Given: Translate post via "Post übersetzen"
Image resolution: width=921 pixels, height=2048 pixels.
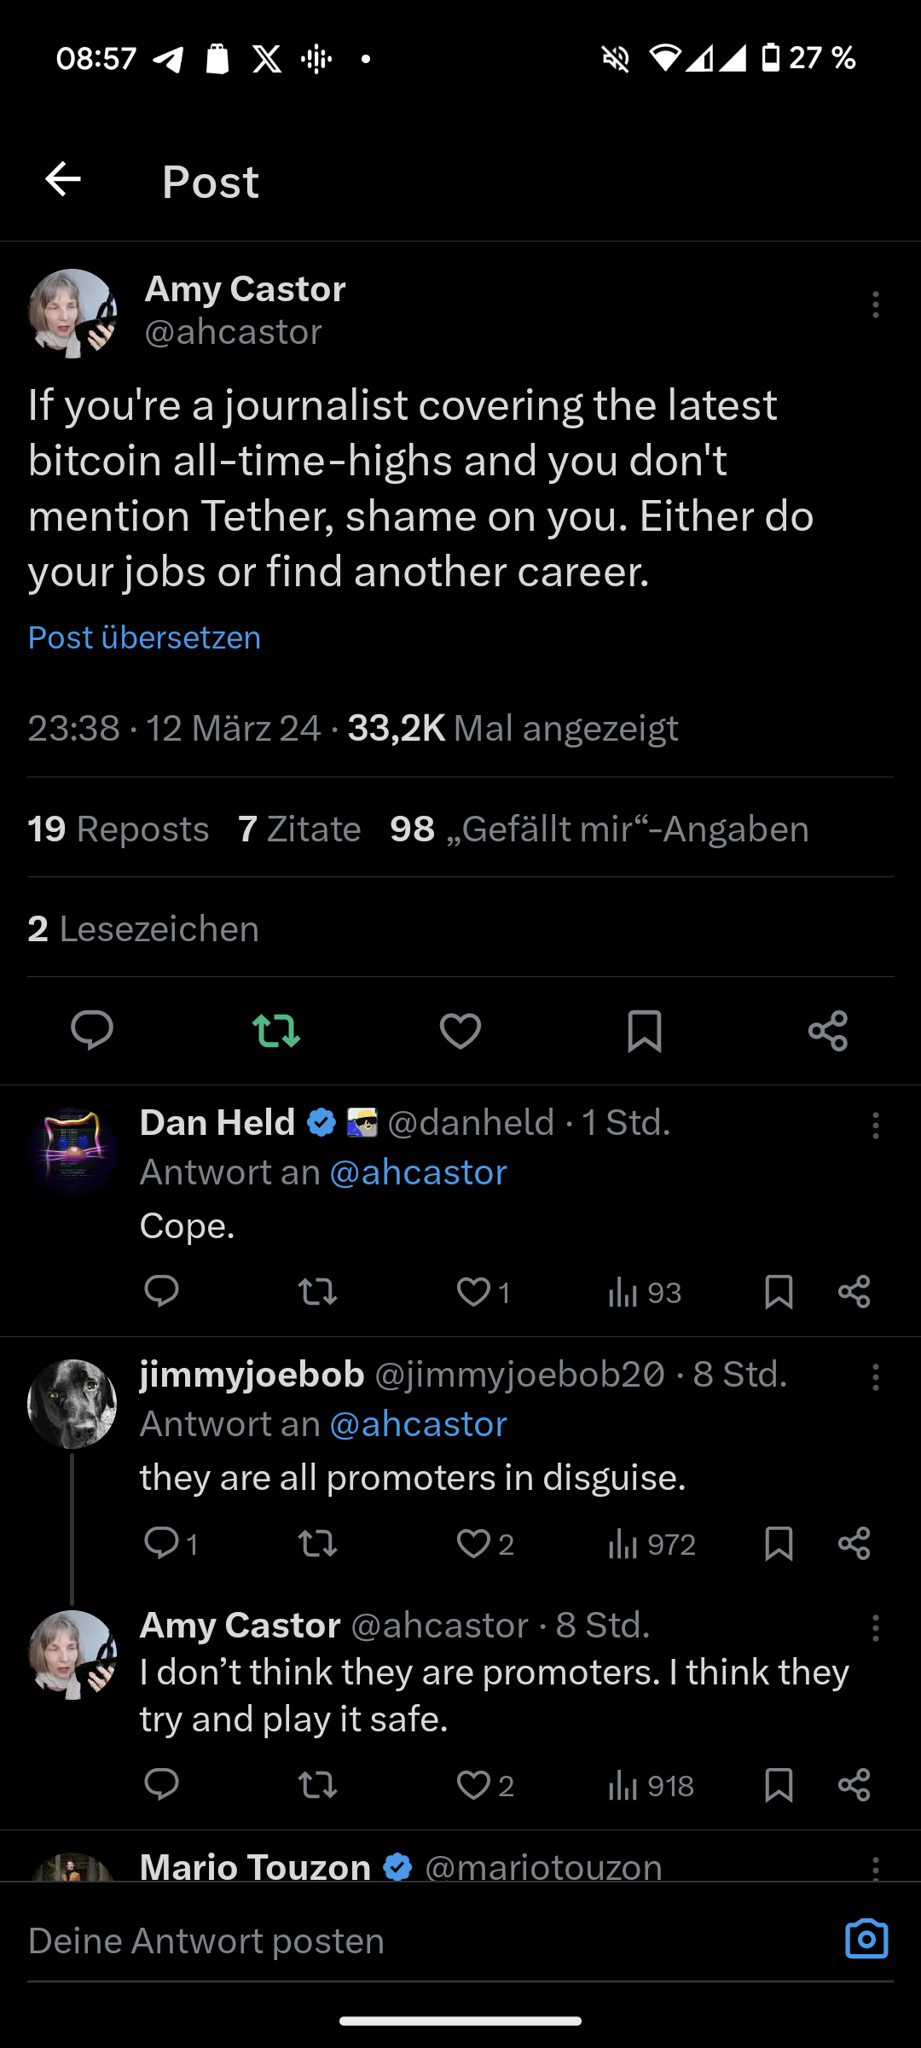Looking at the screenshot, I should pos(144,637).
